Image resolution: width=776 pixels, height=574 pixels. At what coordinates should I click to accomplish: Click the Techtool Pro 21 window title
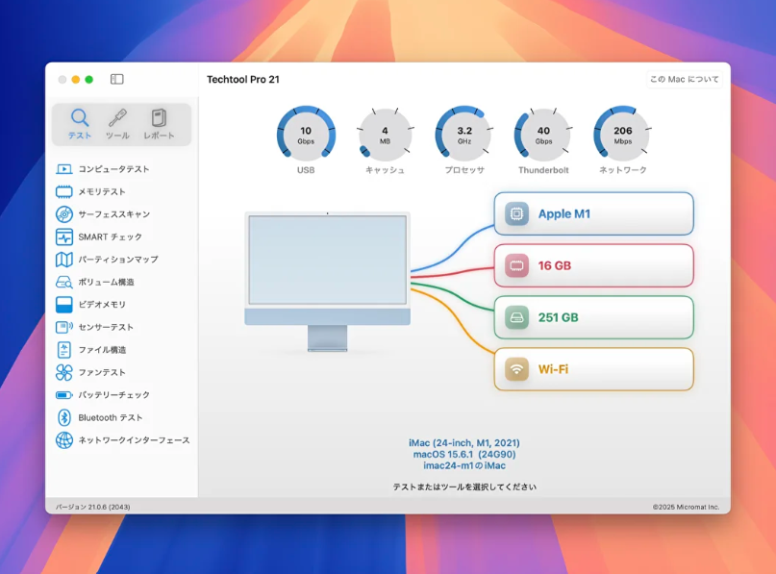(243, 79)
